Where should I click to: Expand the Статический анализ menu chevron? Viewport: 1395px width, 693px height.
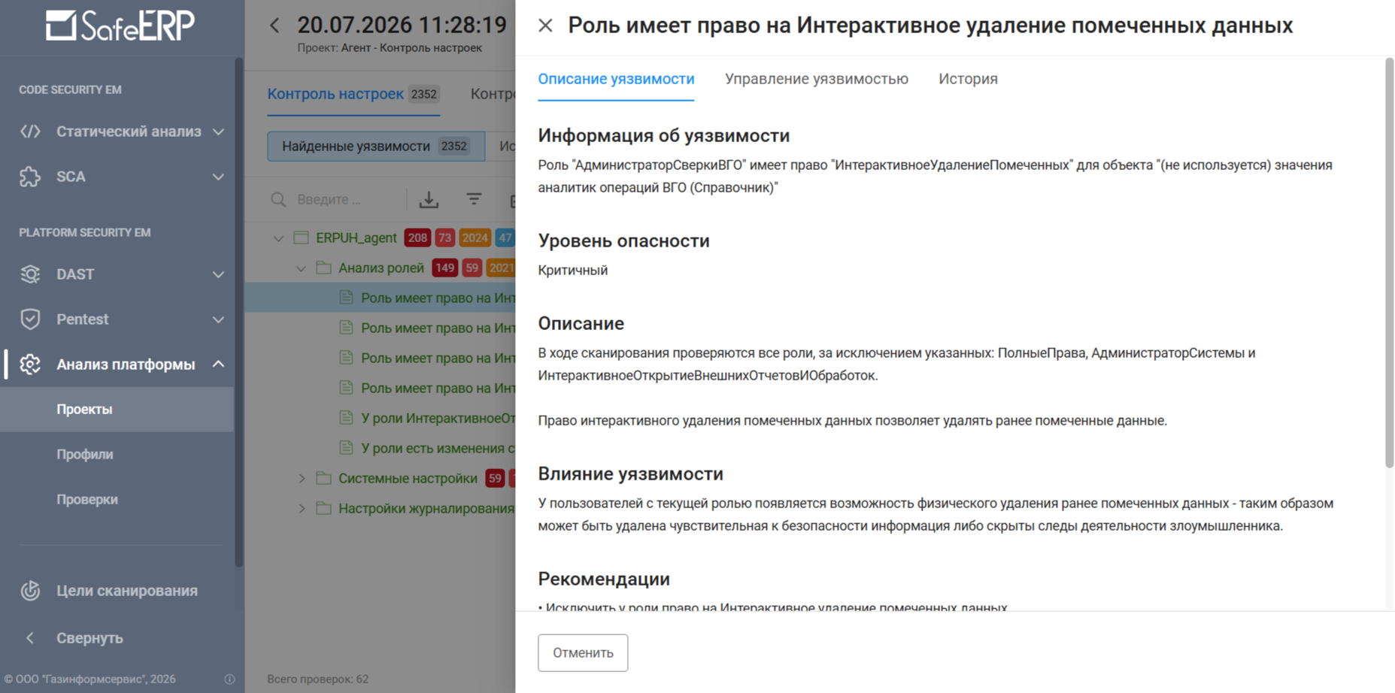pos(218,132)
